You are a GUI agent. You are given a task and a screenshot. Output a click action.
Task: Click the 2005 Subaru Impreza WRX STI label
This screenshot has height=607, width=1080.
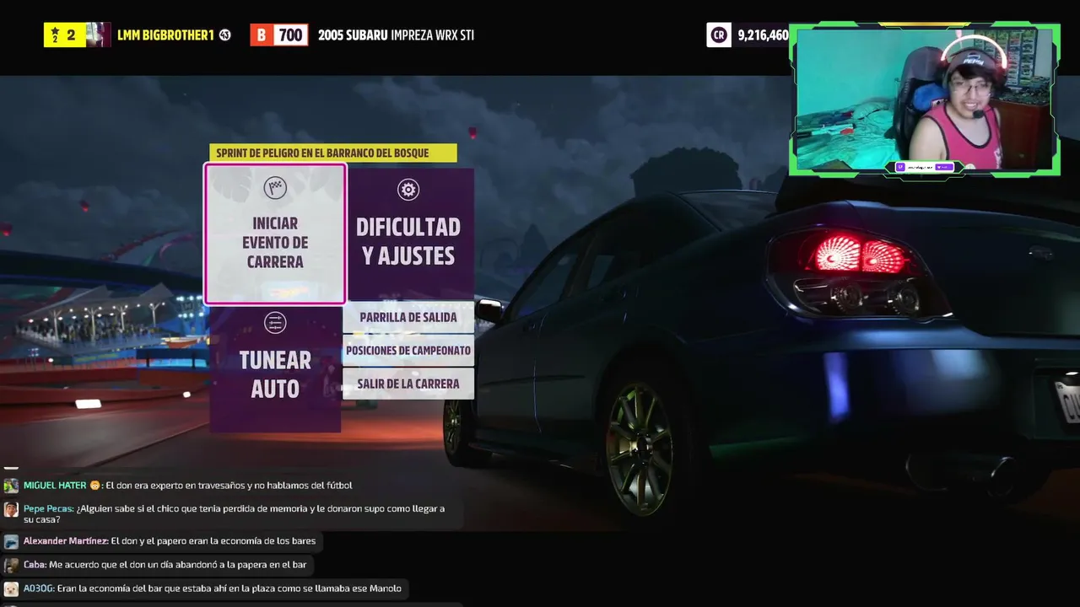pyautogui.click(x=396, y=35)
